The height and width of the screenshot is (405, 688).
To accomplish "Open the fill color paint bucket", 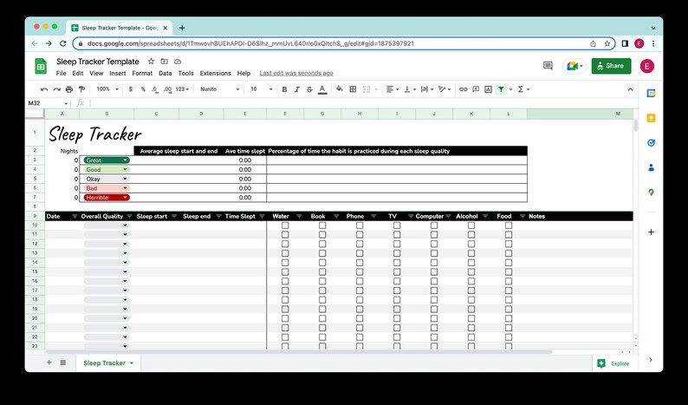I will 339,89.
